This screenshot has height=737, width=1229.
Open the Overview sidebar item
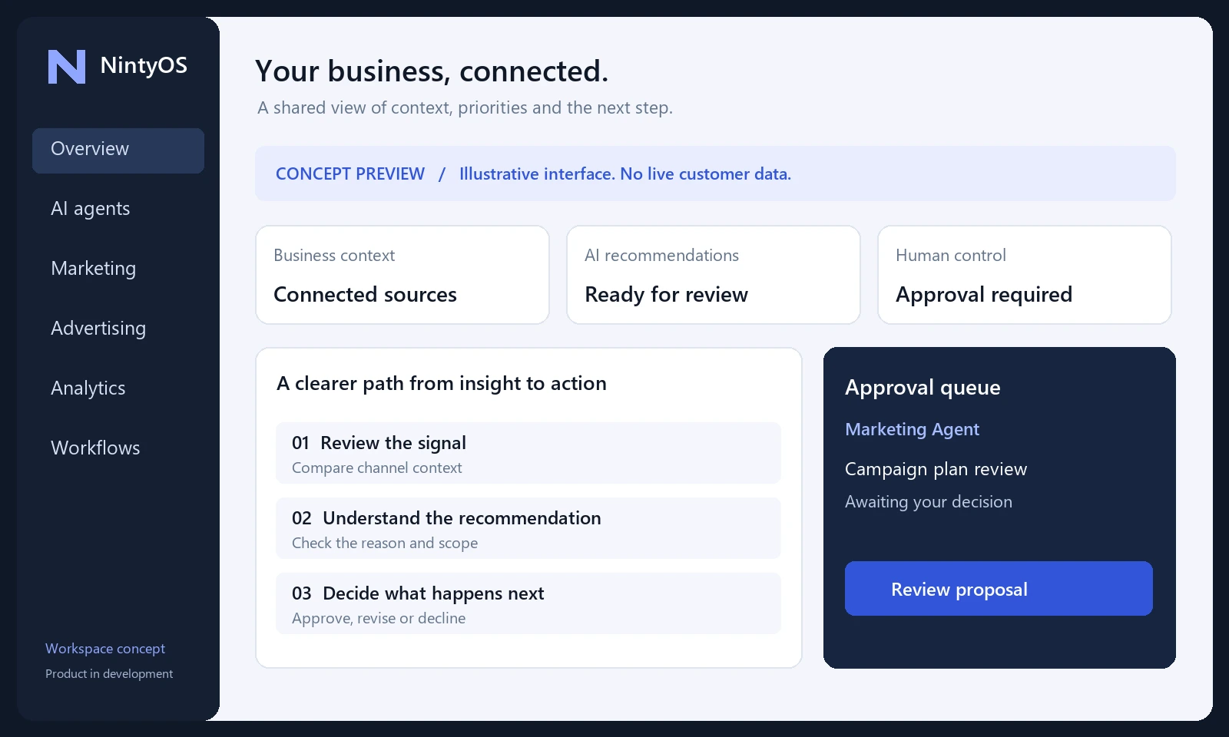point(118,150)
